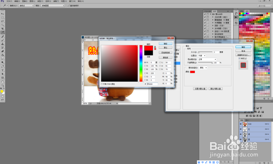The width and height of the screenshot is (273, 164).
Task: Select the Eraser tool
Action: pos(3,51)
